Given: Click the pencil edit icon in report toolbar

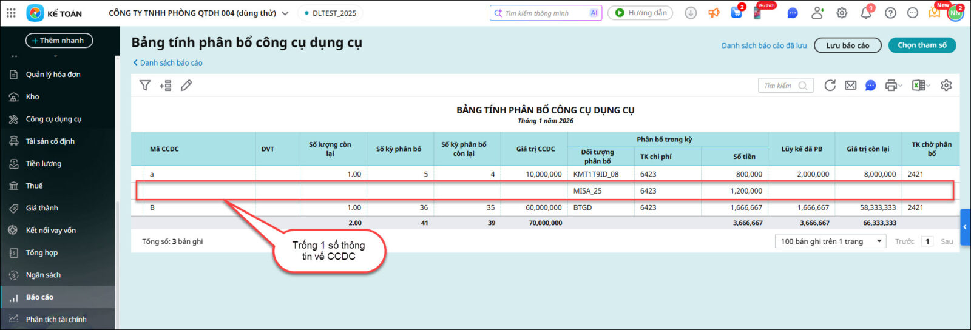Looking at the screenshot, I should click(x=186, y=86).
